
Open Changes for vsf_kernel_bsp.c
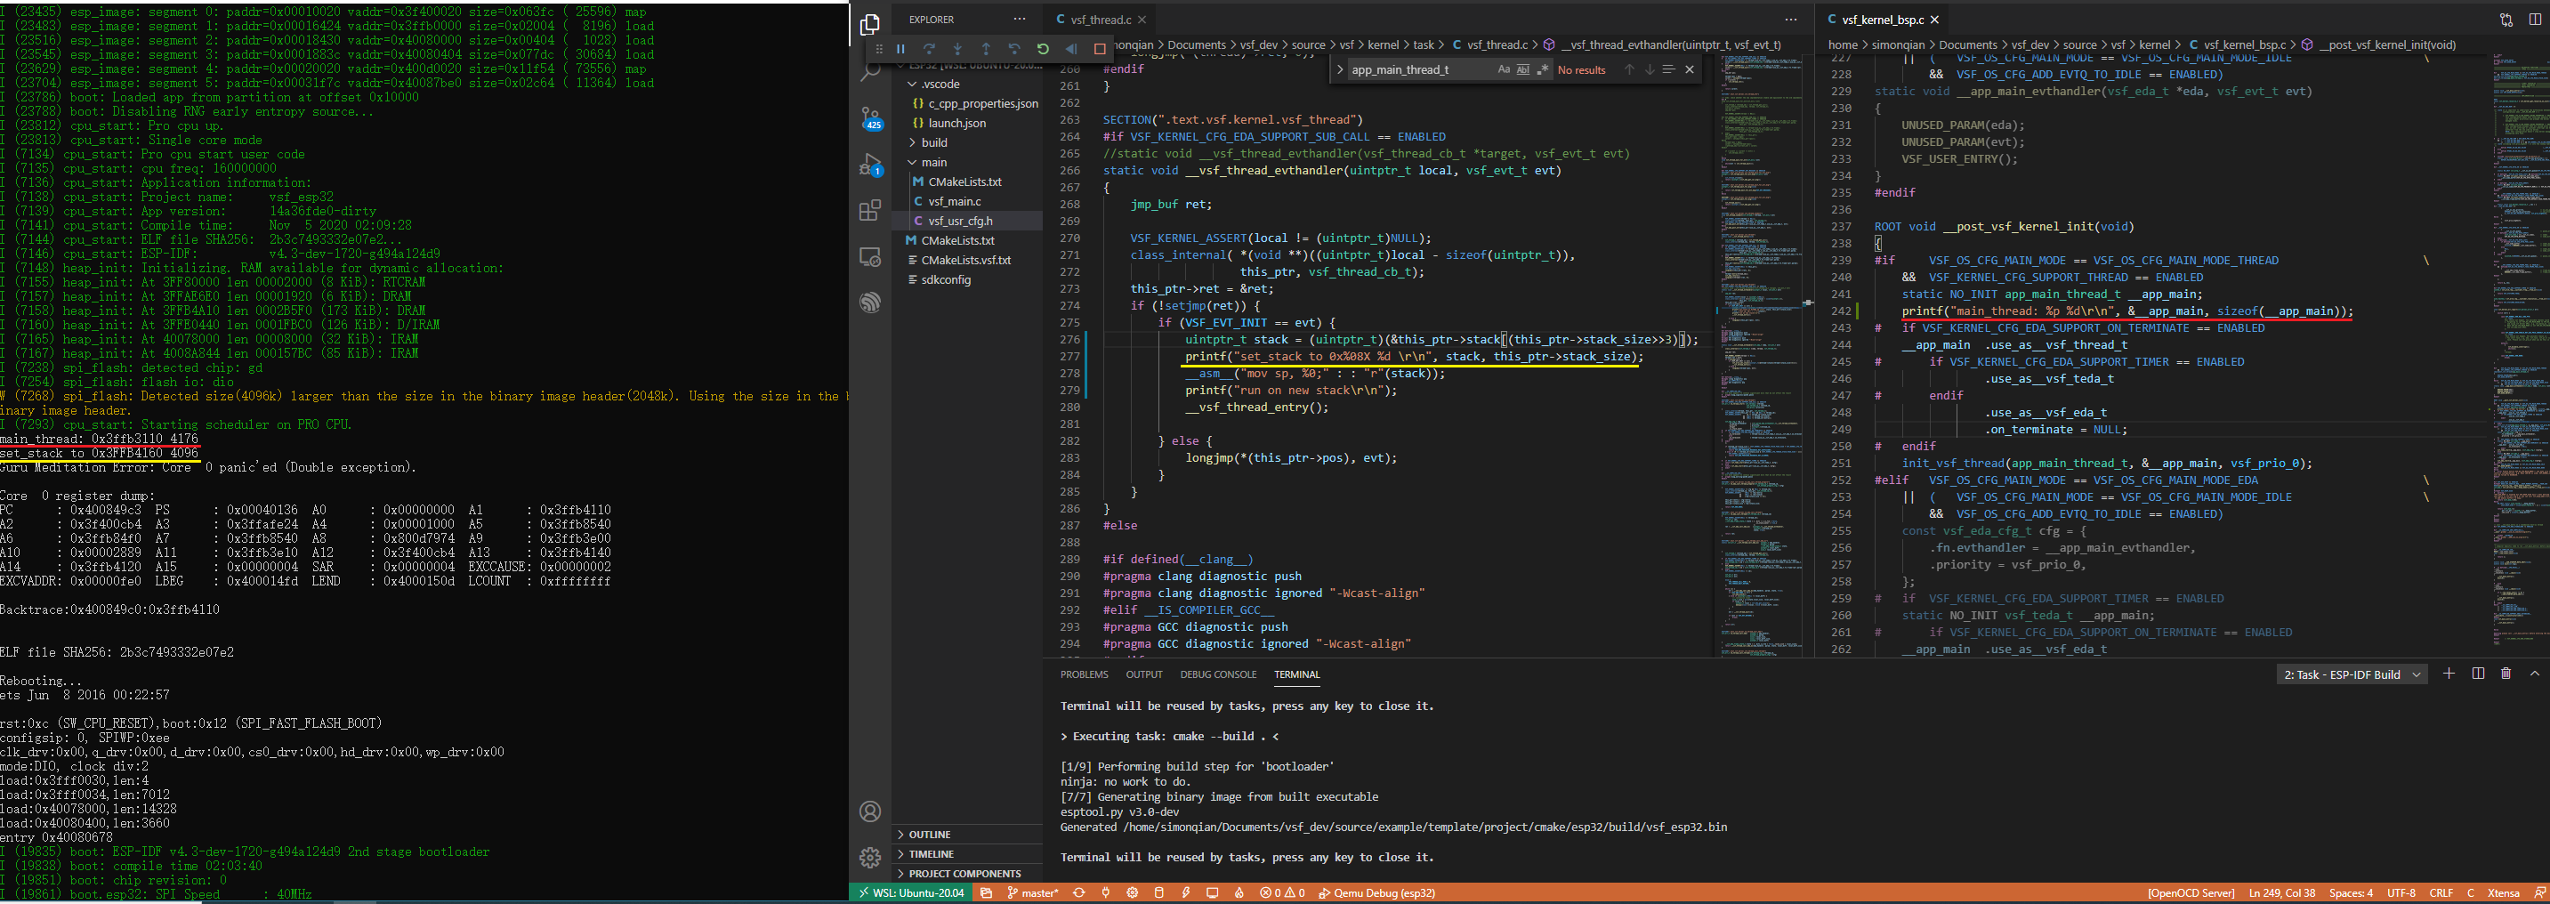(2506, 19)
